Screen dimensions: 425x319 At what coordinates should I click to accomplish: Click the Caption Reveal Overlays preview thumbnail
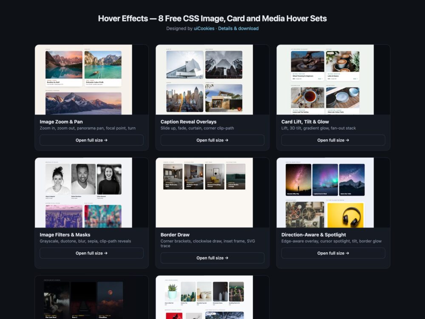(x=212, y=80)
